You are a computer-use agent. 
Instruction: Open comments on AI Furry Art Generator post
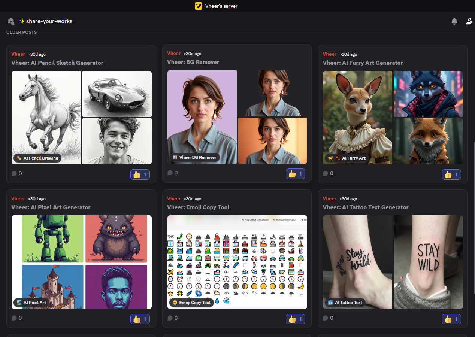(x=328, y=173)
